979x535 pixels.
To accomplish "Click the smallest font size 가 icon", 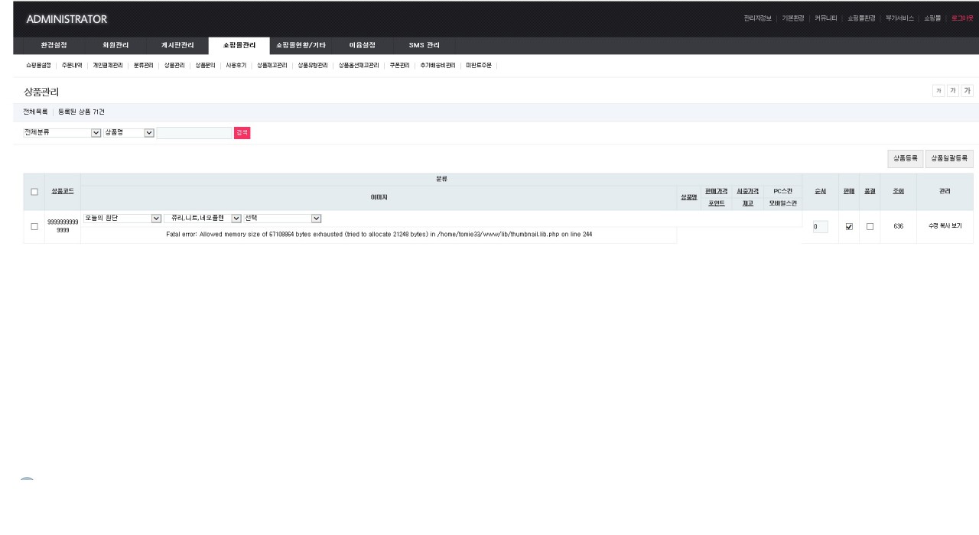I will click(x=938, y=91).
